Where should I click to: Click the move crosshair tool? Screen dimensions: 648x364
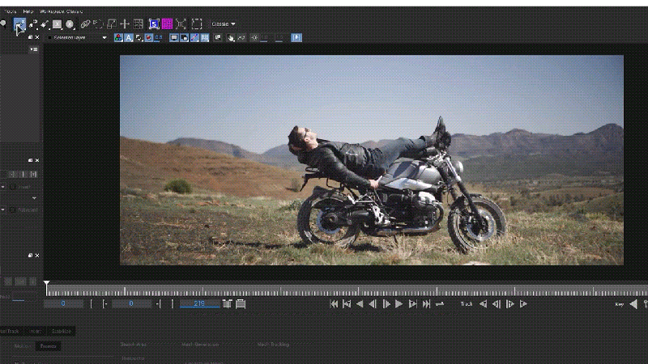coord(125,24)
